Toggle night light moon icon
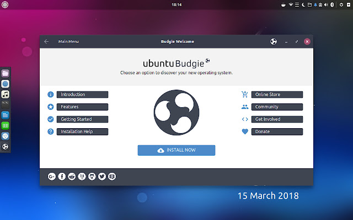 (x=303, y=4)
